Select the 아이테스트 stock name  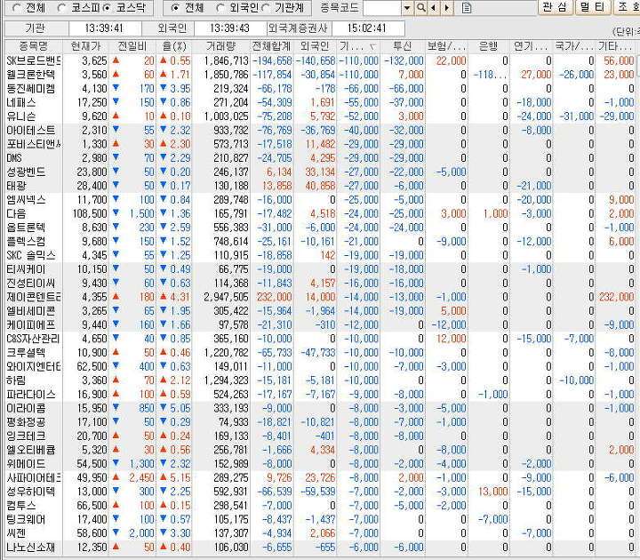click(x=30, y=130)
